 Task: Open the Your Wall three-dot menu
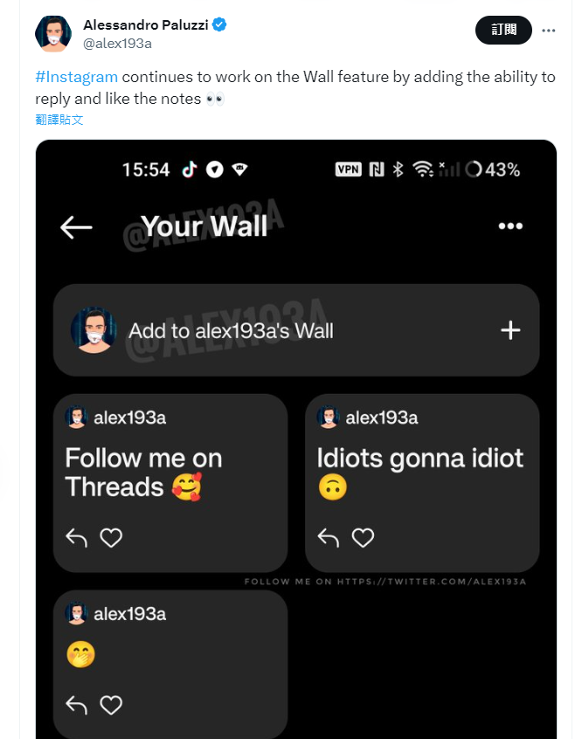click(x=509, y=227)
